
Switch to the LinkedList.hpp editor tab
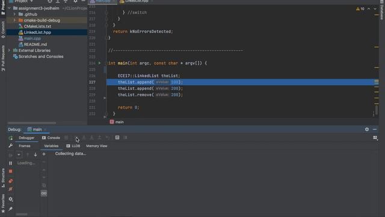134,1
